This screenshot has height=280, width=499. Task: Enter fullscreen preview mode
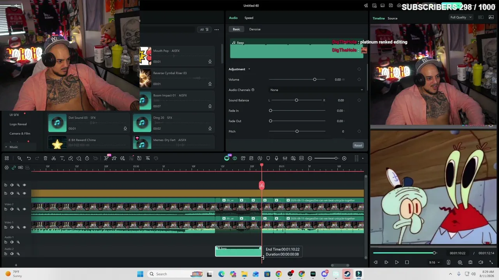[491, 262]
